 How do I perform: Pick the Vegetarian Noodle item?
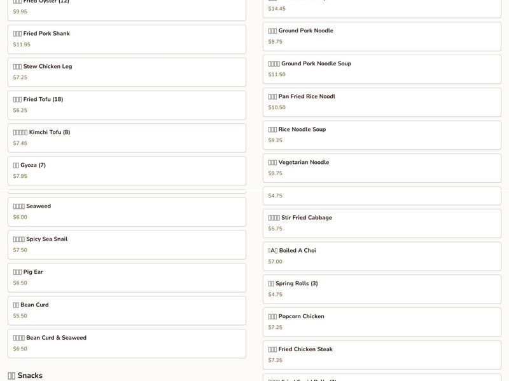382,168
